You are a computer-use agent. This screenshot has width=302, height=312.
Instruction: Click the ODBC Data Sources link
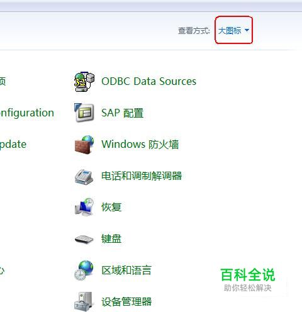[x=148, y=81]
